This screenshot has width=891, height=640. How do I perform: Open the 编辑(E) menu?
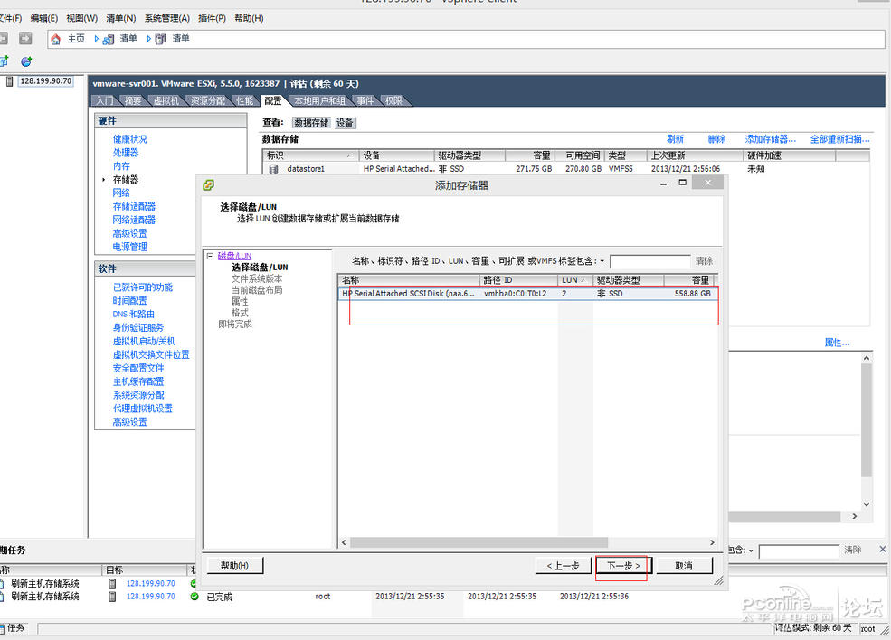[44, 18]
